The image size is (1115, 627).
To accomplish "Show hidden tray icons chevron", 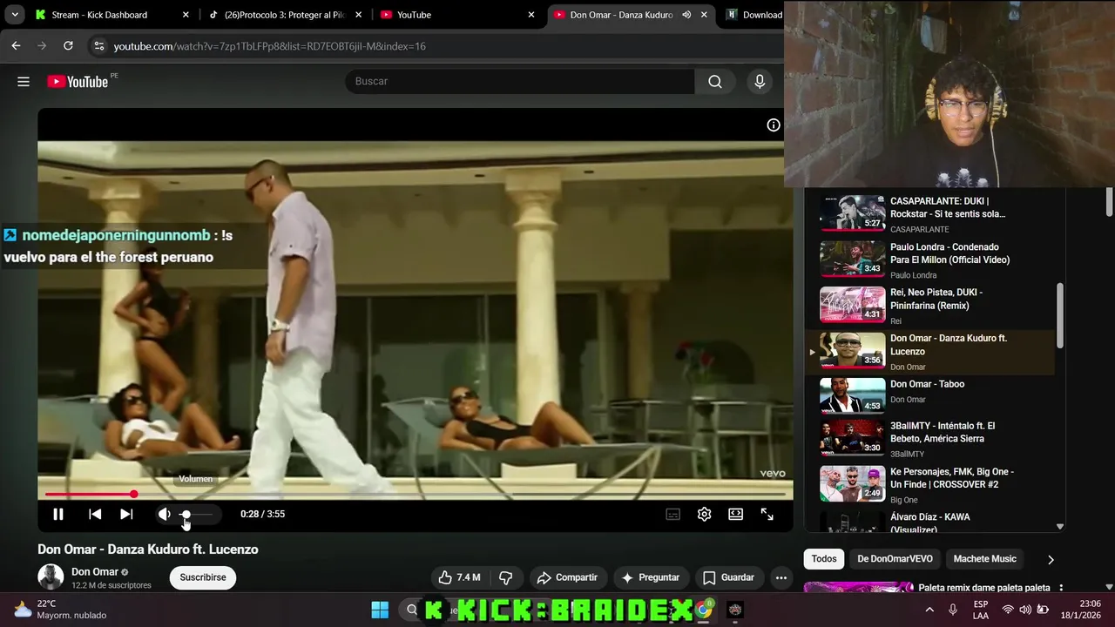I will (929, 610).
